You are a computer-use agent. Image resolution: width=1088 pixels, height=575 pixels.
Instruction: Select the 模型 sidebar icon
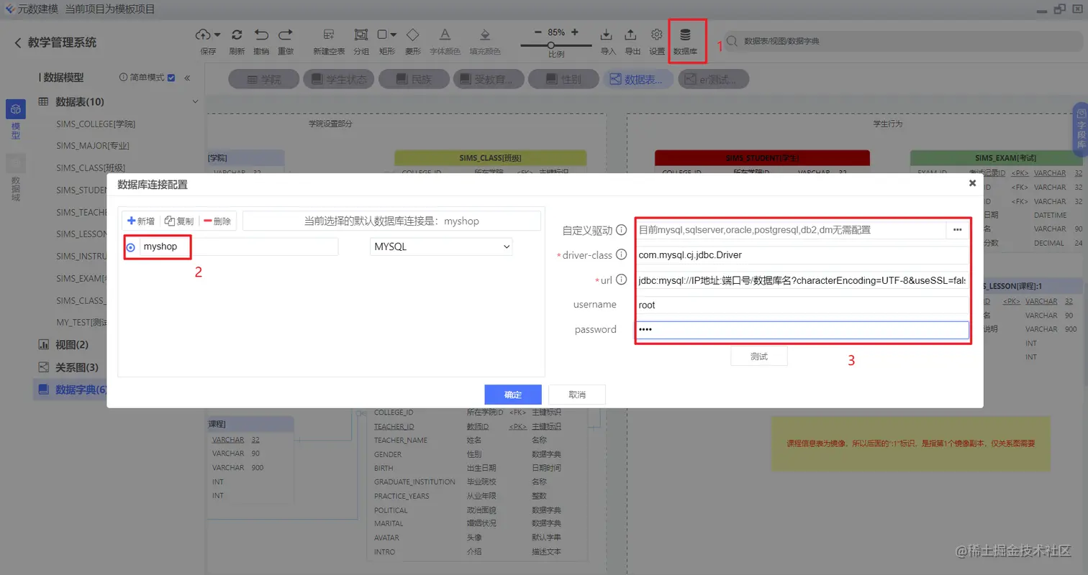[16, 109]
